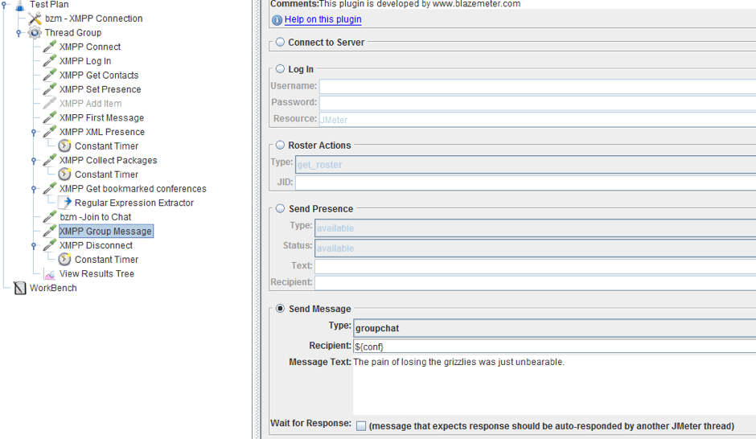Click the WorkBench clipboard icon
Screen dimensions: 756x439
pyautogui.click(x=20, y=288)
